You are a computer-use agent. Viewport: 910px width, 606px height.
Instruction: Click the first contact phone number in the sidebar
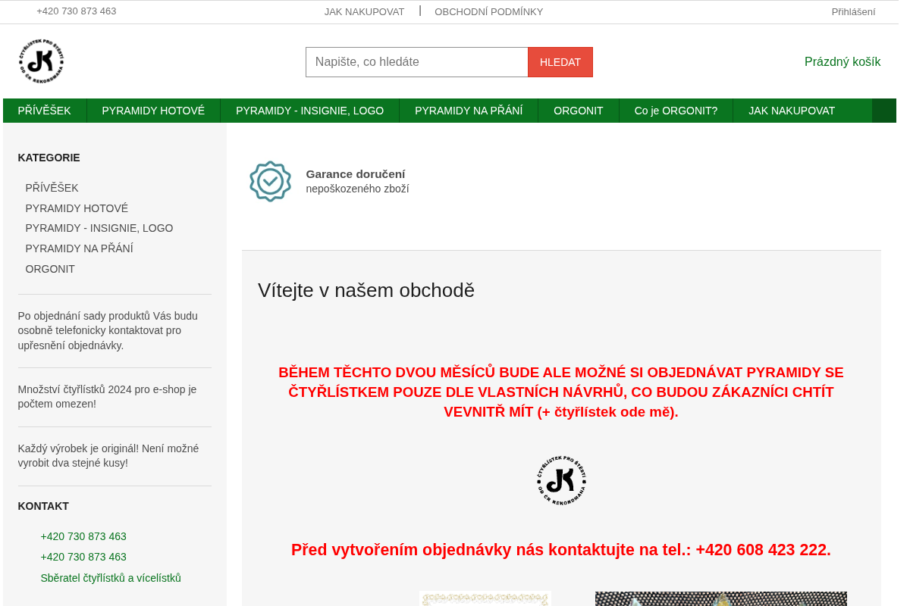click(83, 536)
